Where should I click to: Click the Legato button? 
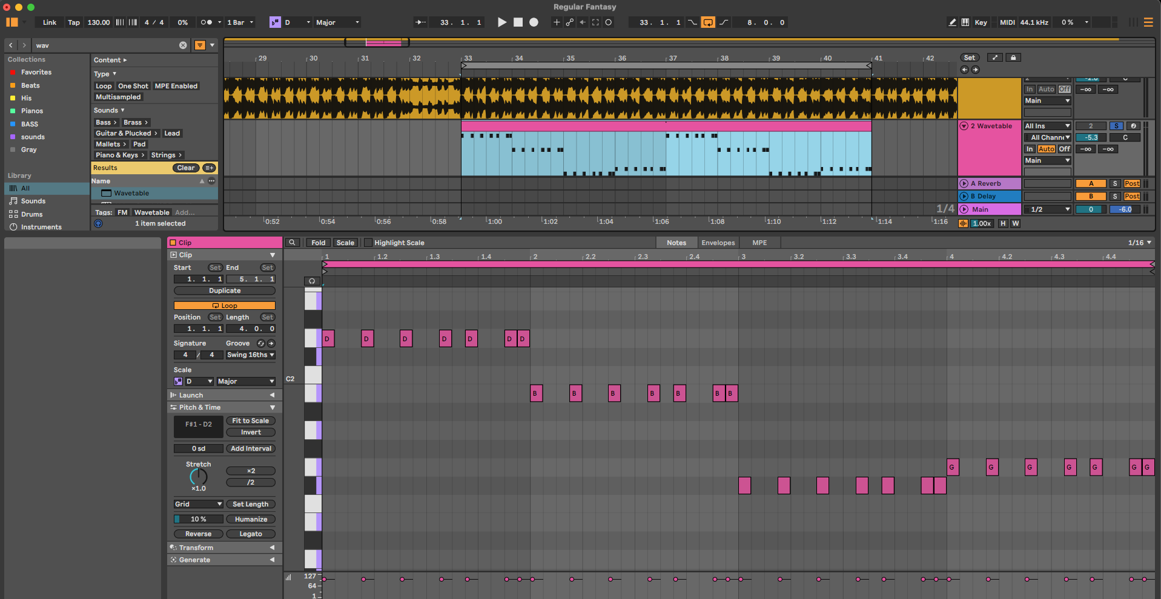pos(251,534)
